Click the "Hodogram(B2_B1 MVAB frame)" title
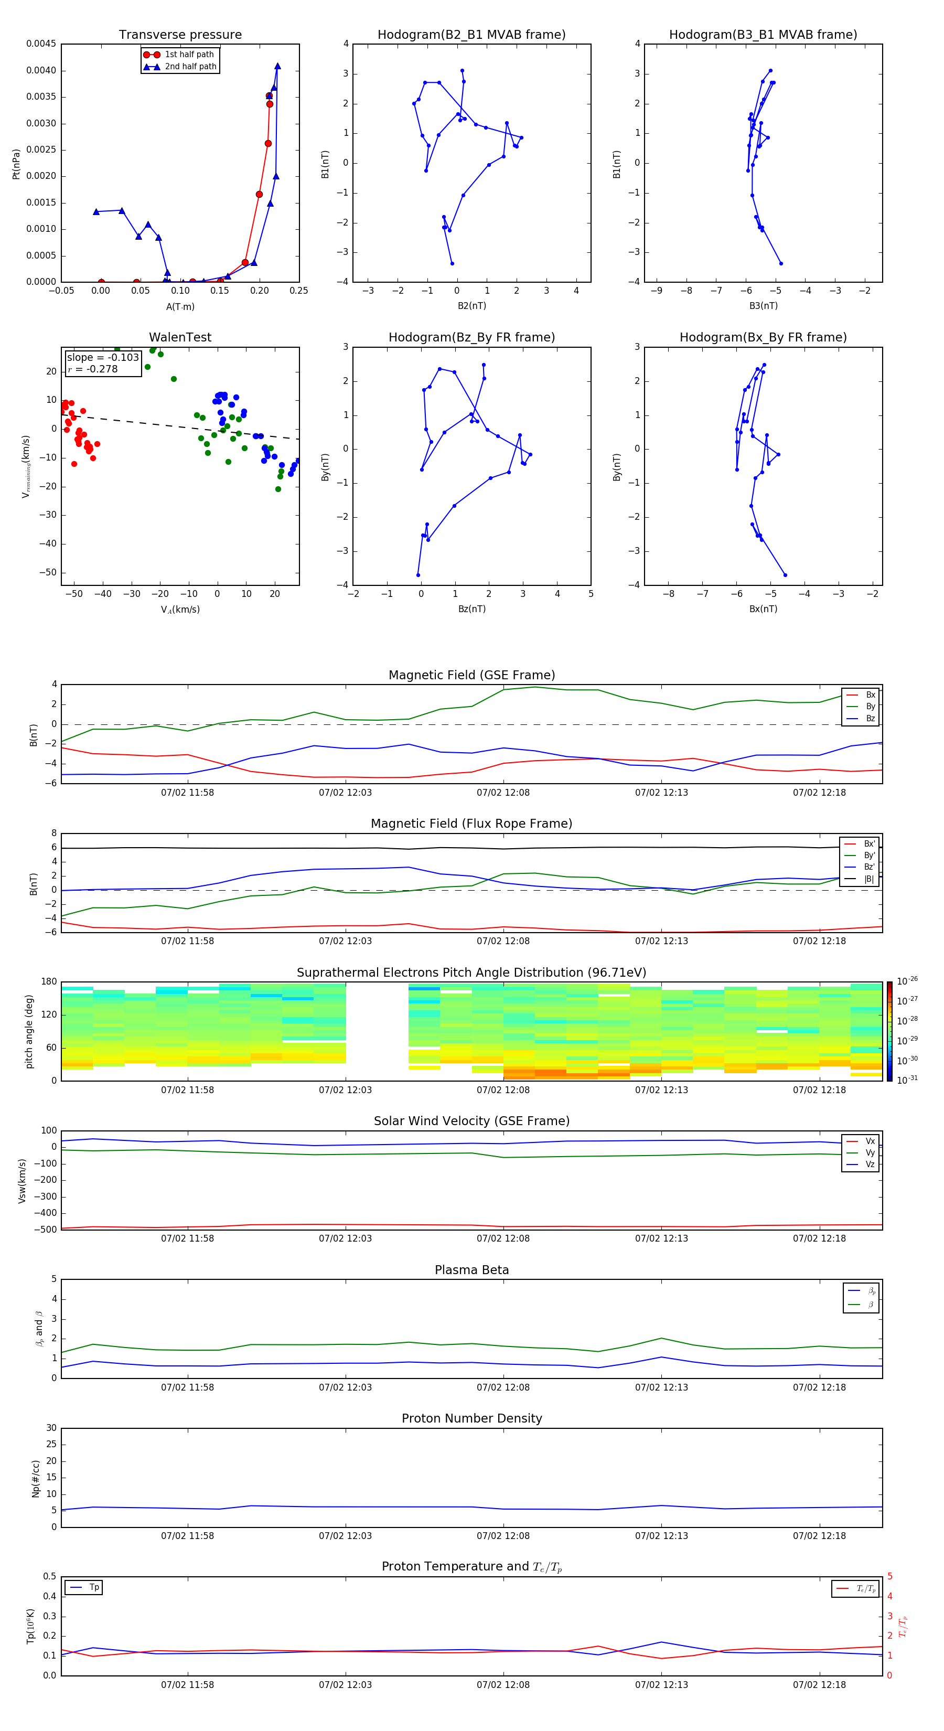This screenshot has height=1731, width=944. click(x=471, y=35)
